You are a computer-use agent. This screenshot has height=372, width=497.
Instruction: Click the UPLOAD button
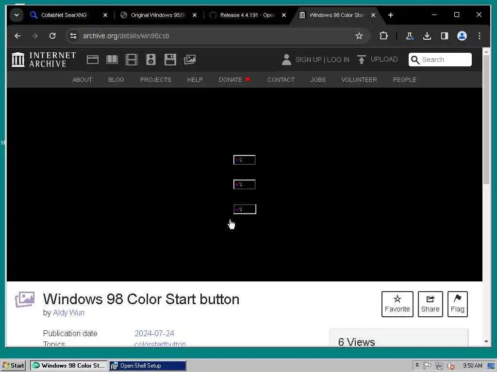click(x=377, y=60)
